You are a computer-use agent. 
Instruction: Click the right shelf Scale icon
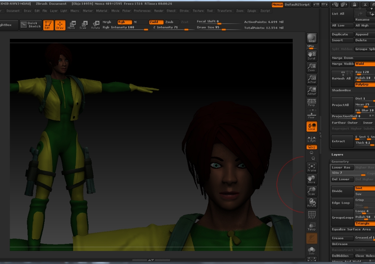click(x=312, y=191)
